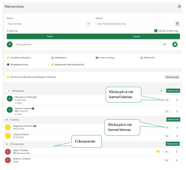This screenshot has height=170, width=186.
Task: Check out Abraham F with Ut button
Action: [167, 100]
